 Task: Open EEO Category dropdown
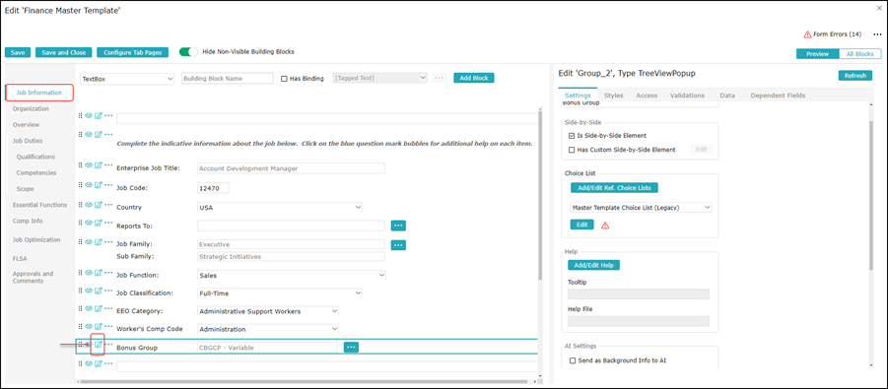click(268, 311)
